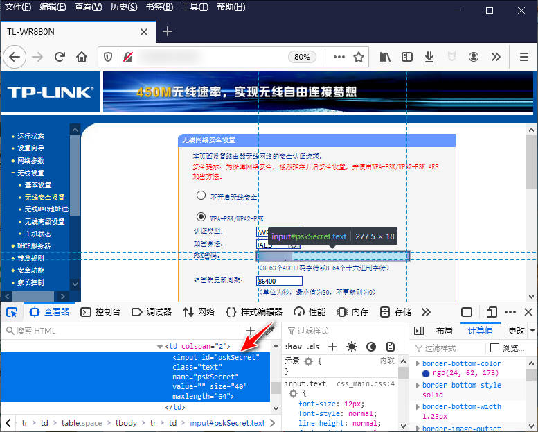The image size is (538, 432).
Task: Open css_main.css:4 source link
Action: coord(366,384)
